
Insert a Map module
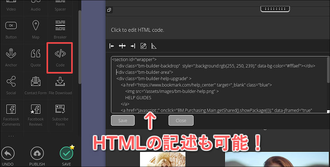pos(35,30)
